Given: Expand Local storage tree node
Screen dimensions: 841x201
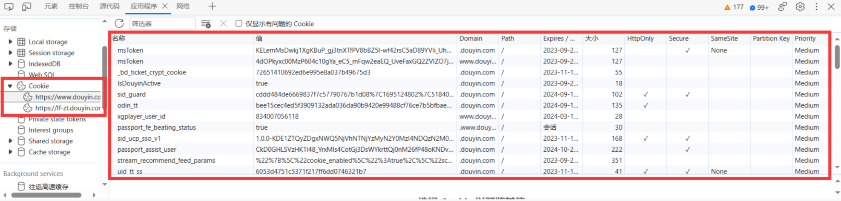Looking at the screenshot, I should pos(10,42).
